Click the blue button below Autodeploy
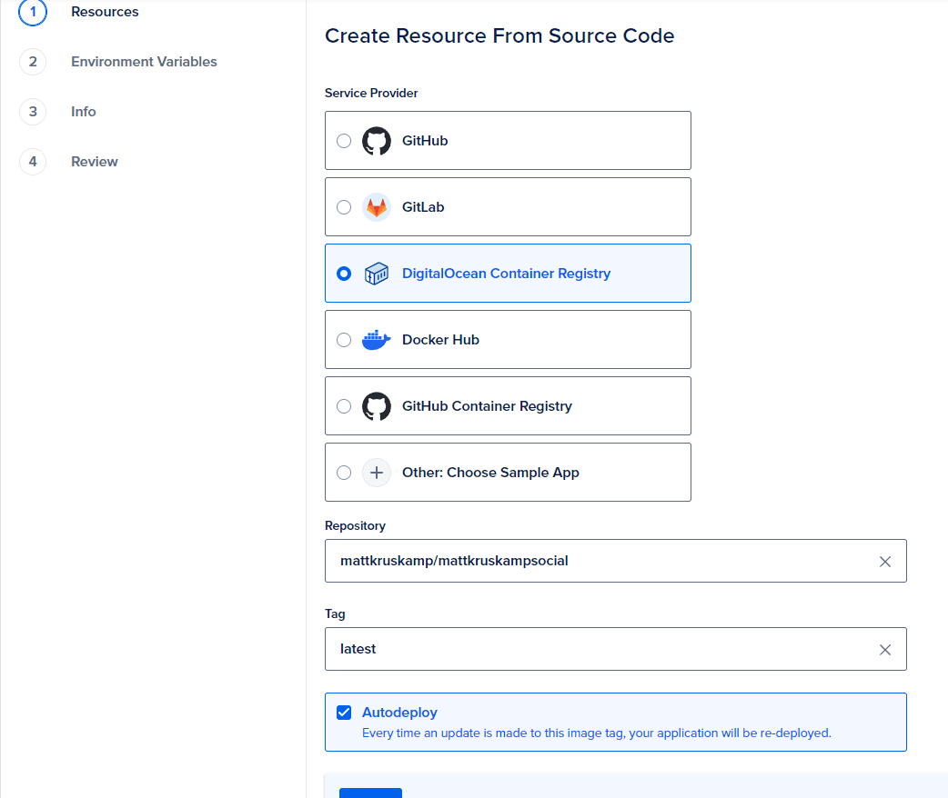 [x=370, y=793]
